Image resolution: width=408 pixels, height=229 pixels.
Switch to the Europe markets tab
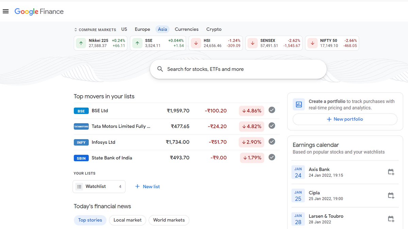142,29
